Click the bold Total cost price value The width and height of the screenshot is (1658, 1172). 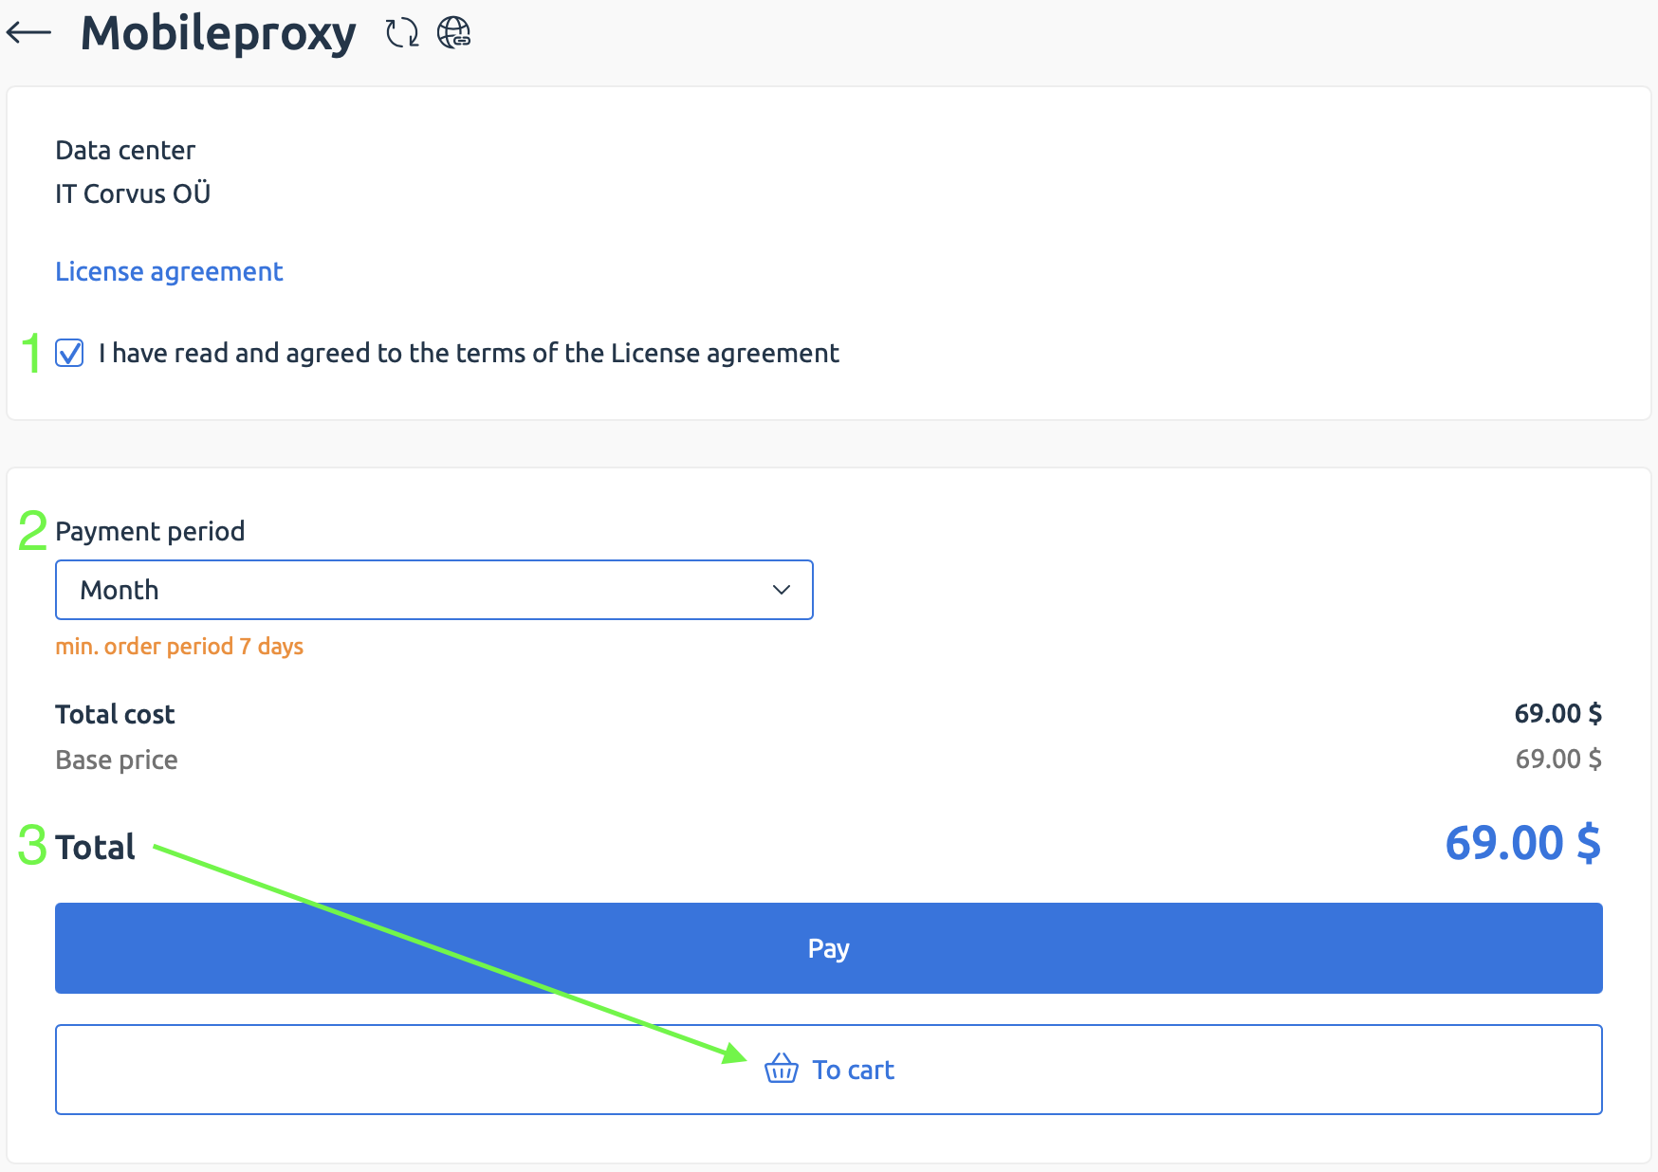(x=1557, y=713)
